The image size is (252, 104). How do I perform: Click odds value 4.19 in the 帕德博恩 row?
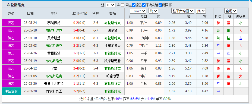[x=172, y=76]
